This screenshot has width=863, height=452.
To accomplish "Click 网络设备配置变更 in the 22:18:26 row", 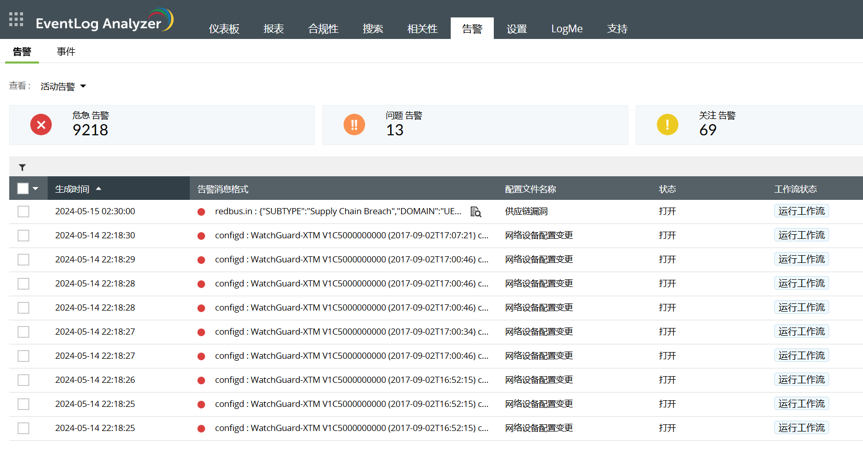I will (x=539, y=380).
